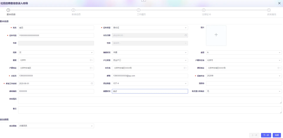The height and width of the screenshot is (138, 283).
Task: Clear the 户籍地址 value with its clear icon
Action: tap(91, 68)
